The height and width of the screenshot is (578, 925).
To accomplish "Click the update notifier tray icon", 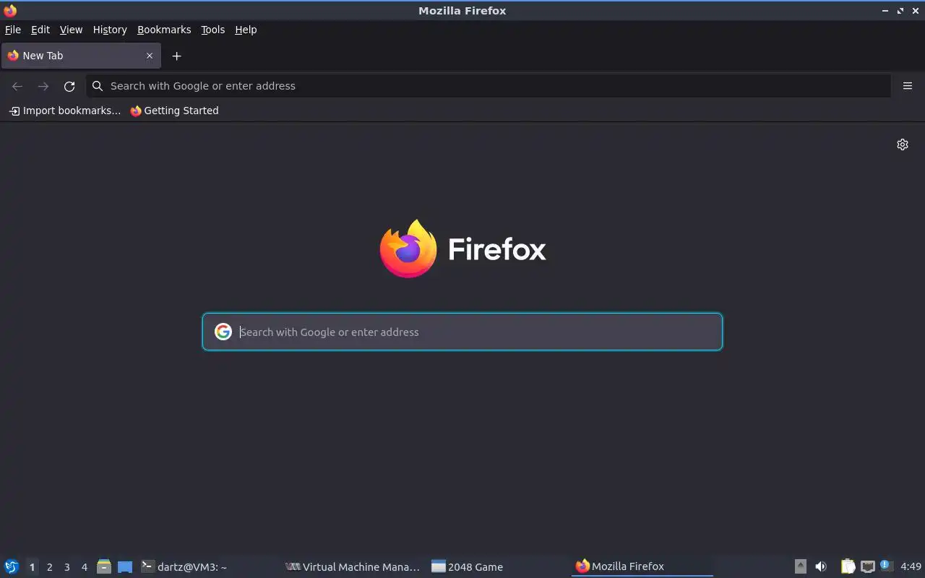I will point(887,566).
